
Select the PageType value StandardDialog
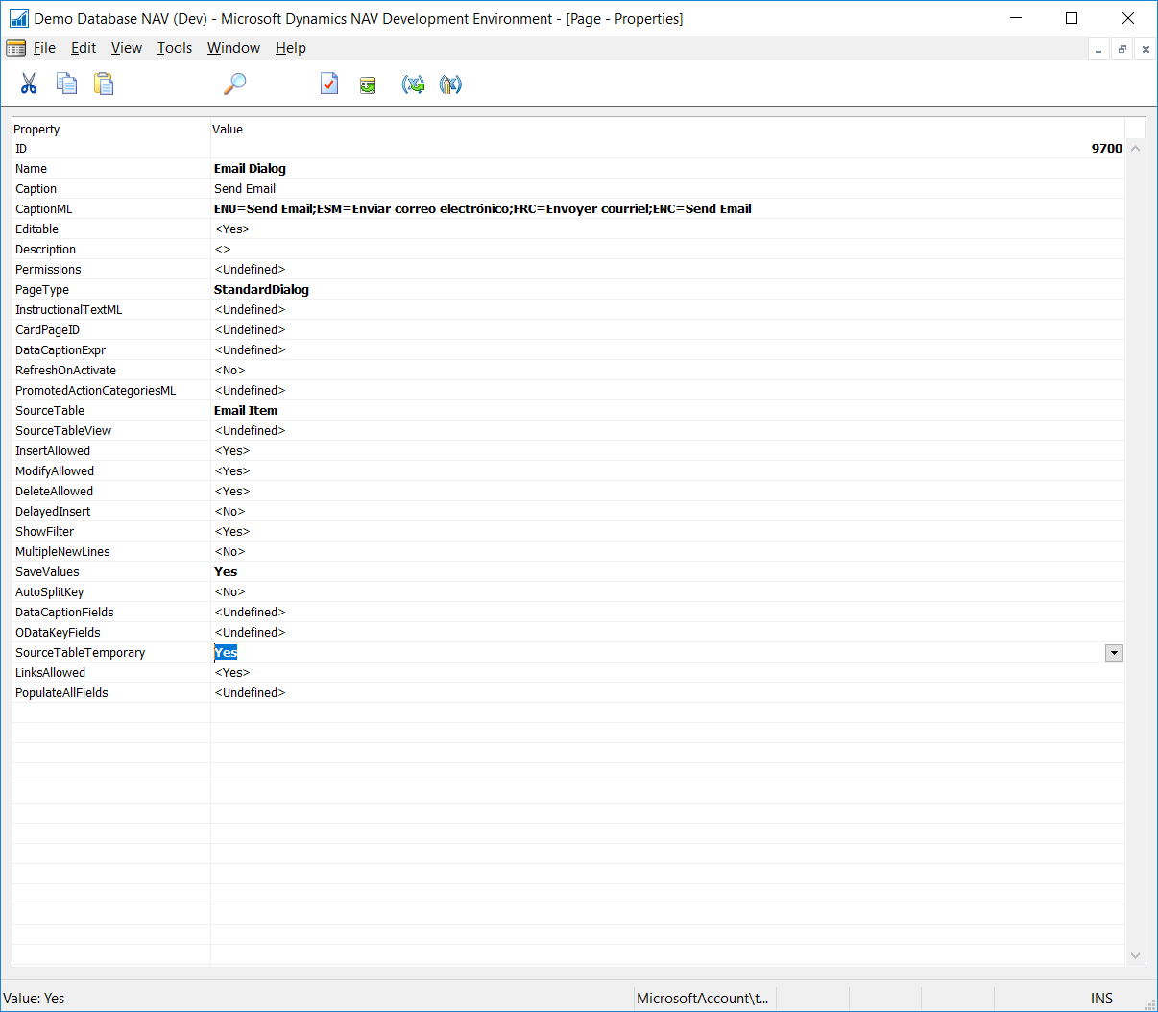pyautogui.click(x=261, y=290)
